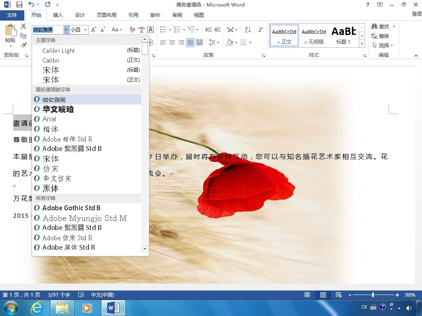Open the font size 小四 dropdown
The width and height of the screenshot is (422, 316).
coord(85,30)
